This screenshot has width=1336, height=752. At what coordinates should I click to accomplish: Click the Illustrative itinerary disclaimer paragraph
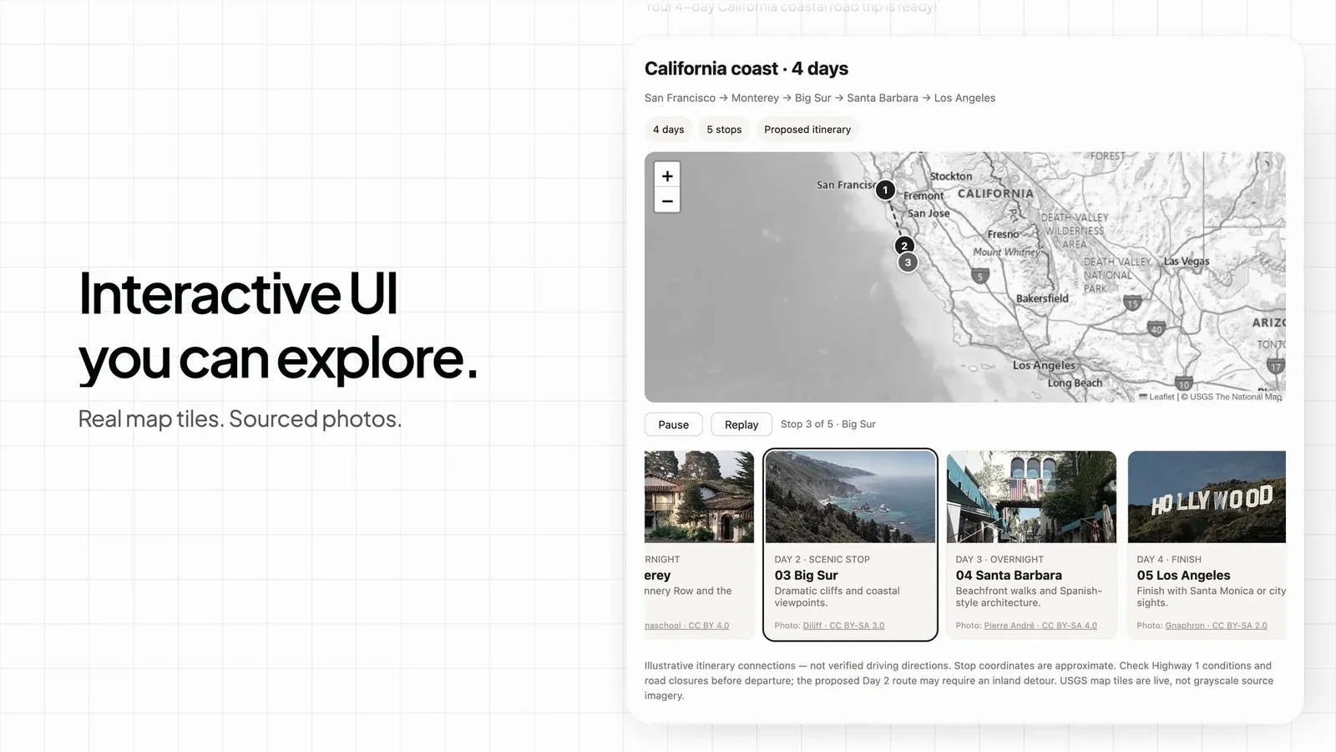tap(959, 680)
